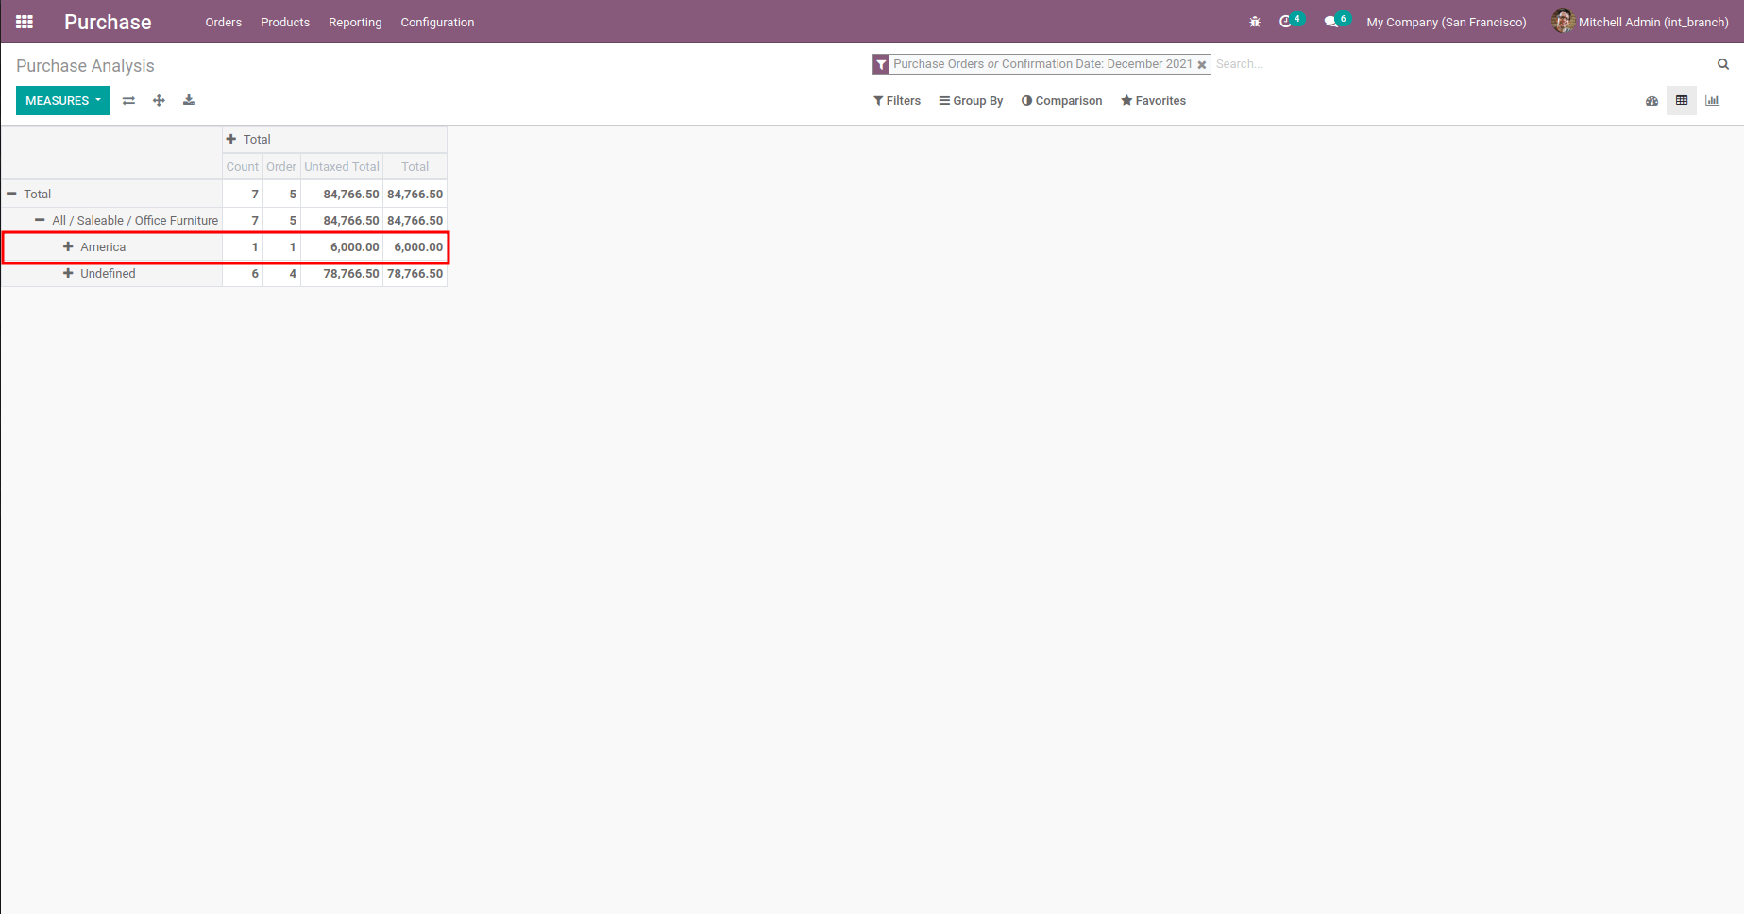
Task: Open the apps grid menu
Action: [25, 22]
